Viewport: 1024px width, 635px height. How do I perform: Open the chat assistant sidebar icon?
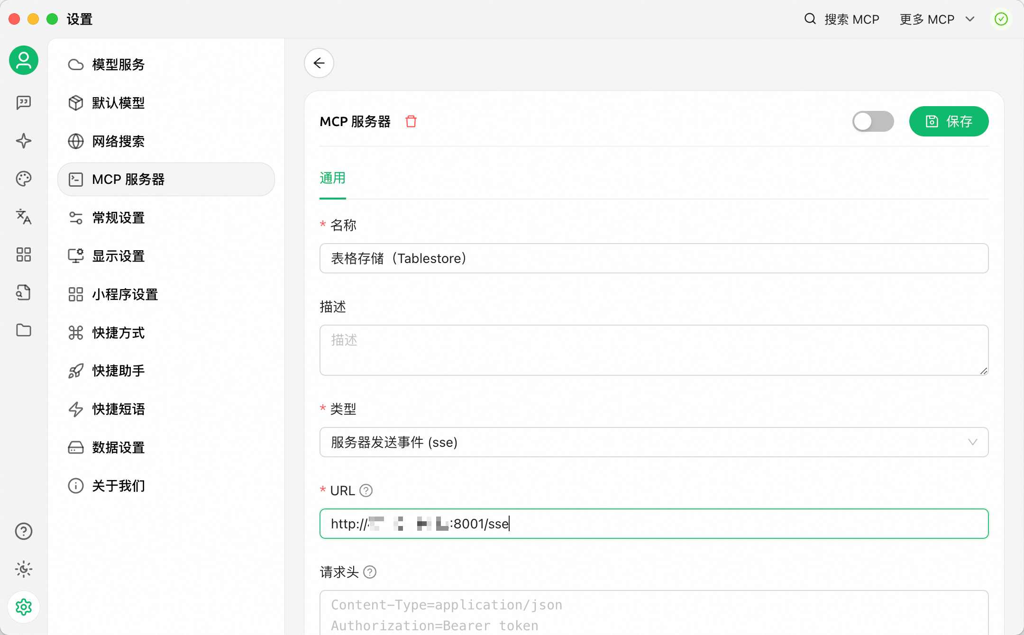tap(23, 102)
